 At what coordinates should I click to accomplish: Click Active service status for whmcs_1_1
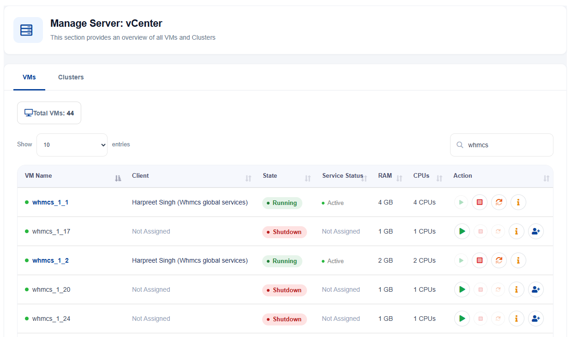point(333,203)
